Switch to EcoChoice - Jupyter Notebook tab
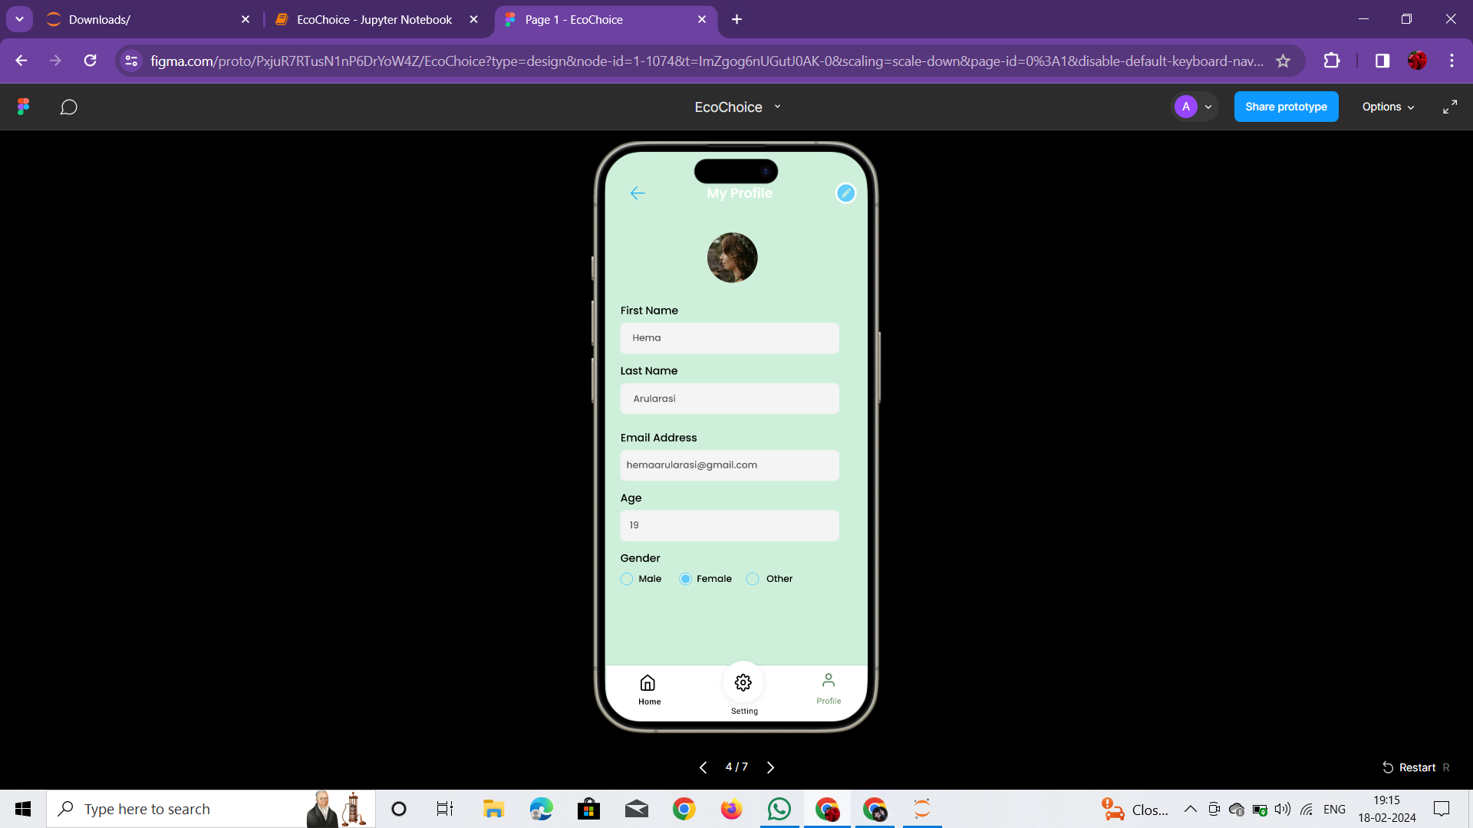Image resolution: width=1473 pixels, height=828 pixels. click(374, 20)
